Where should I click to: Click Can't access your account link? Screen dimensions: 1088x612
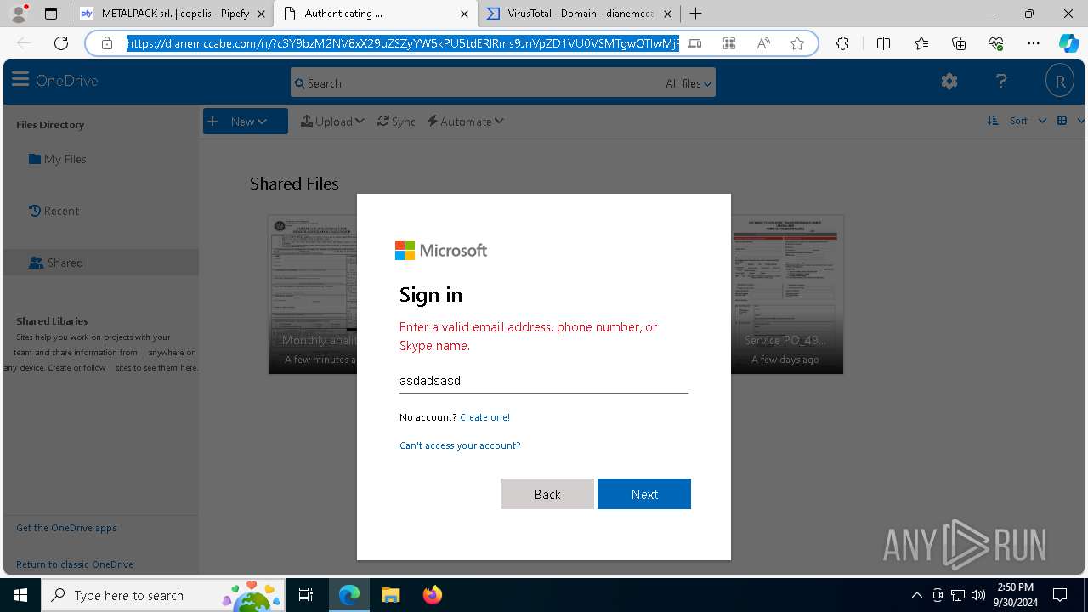coord(460,445)
